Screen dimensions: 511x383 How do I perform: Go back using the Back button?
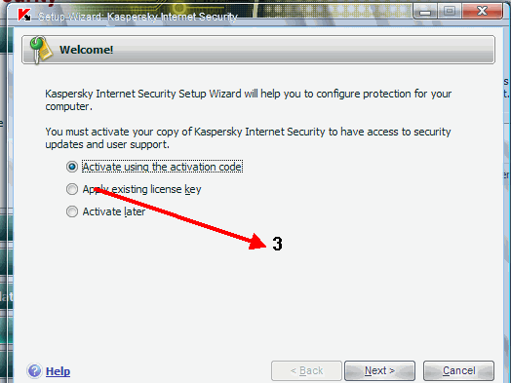pos(306,370)
